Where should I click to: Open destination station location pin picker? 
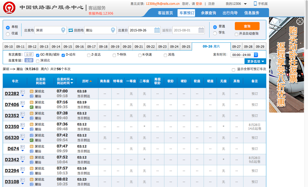(x=113, y=30)
